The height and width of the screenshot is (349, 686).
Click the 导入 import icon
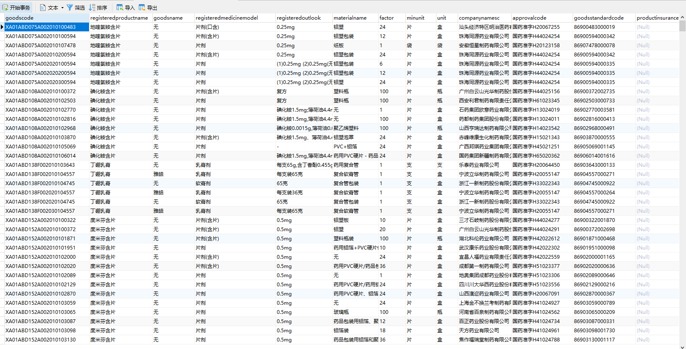[120, 8]
